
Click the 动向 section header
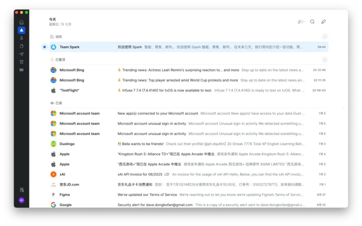click(x=59, y=37)
